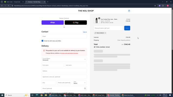Go back with the browser back arrow
The width and height of the screenshot is (173, 97).
pos(2,6)
